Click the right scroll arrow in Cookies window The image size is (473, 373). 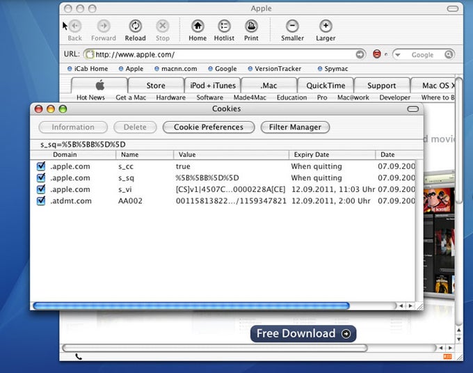410,305
